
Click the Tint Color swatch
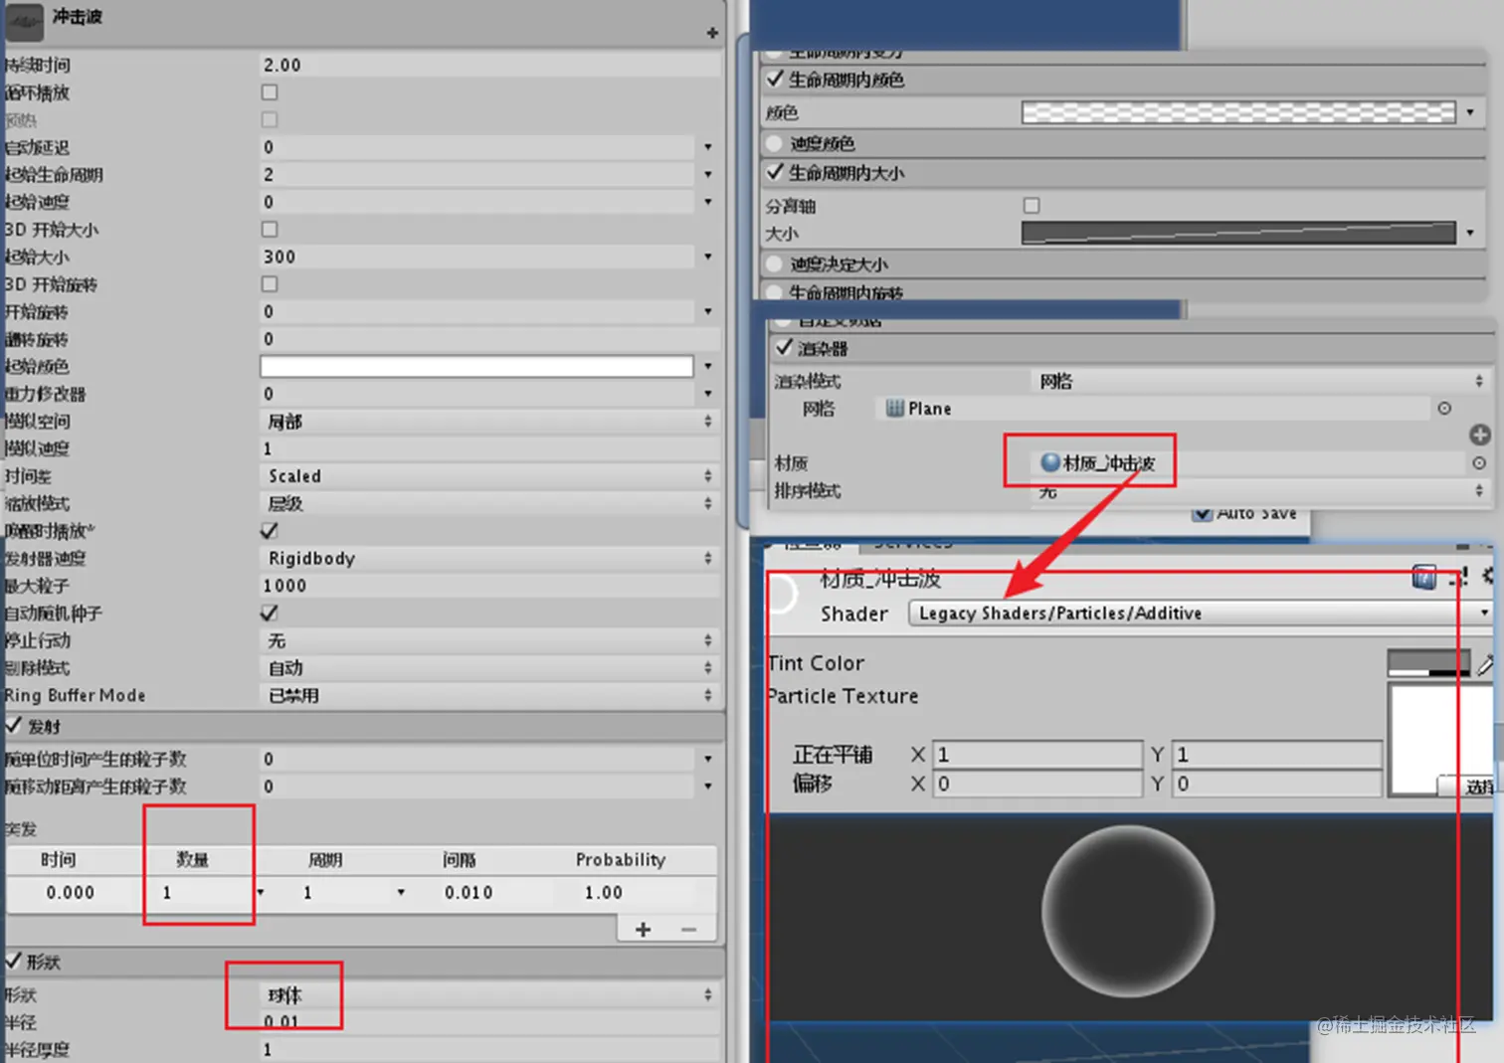click(1428, 664)
